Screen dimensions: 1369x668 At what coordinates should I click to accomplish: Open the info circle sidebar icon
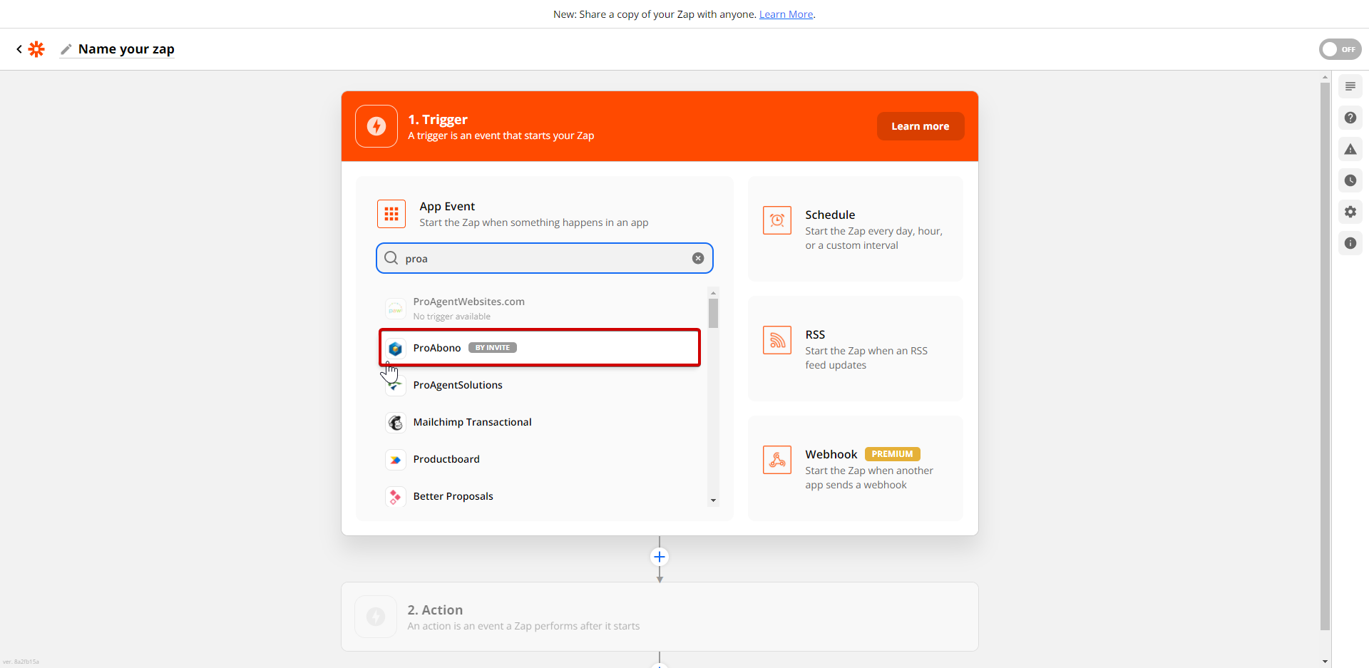(x=1350, y=243)
